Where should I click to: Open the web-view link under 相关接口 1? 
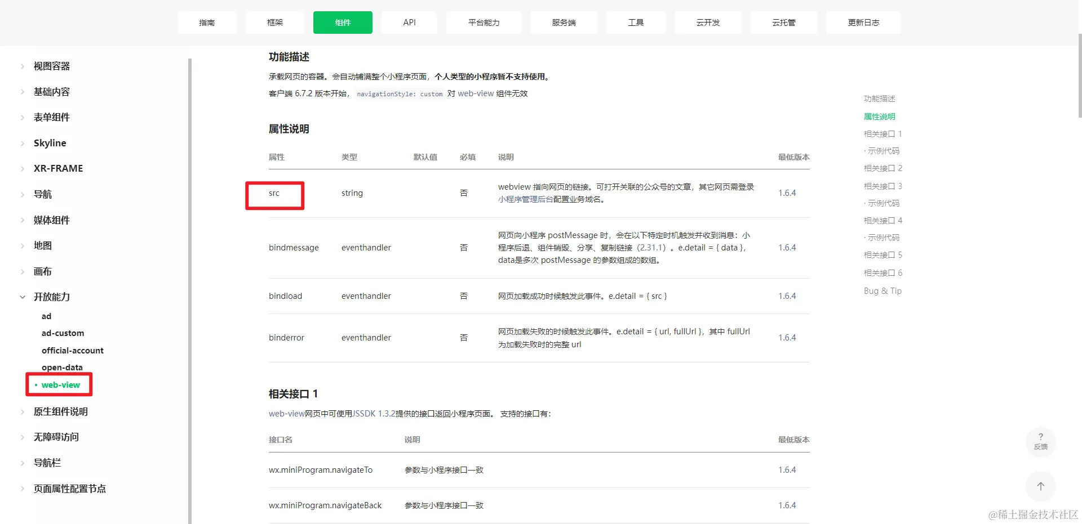(x=287, y=414)
